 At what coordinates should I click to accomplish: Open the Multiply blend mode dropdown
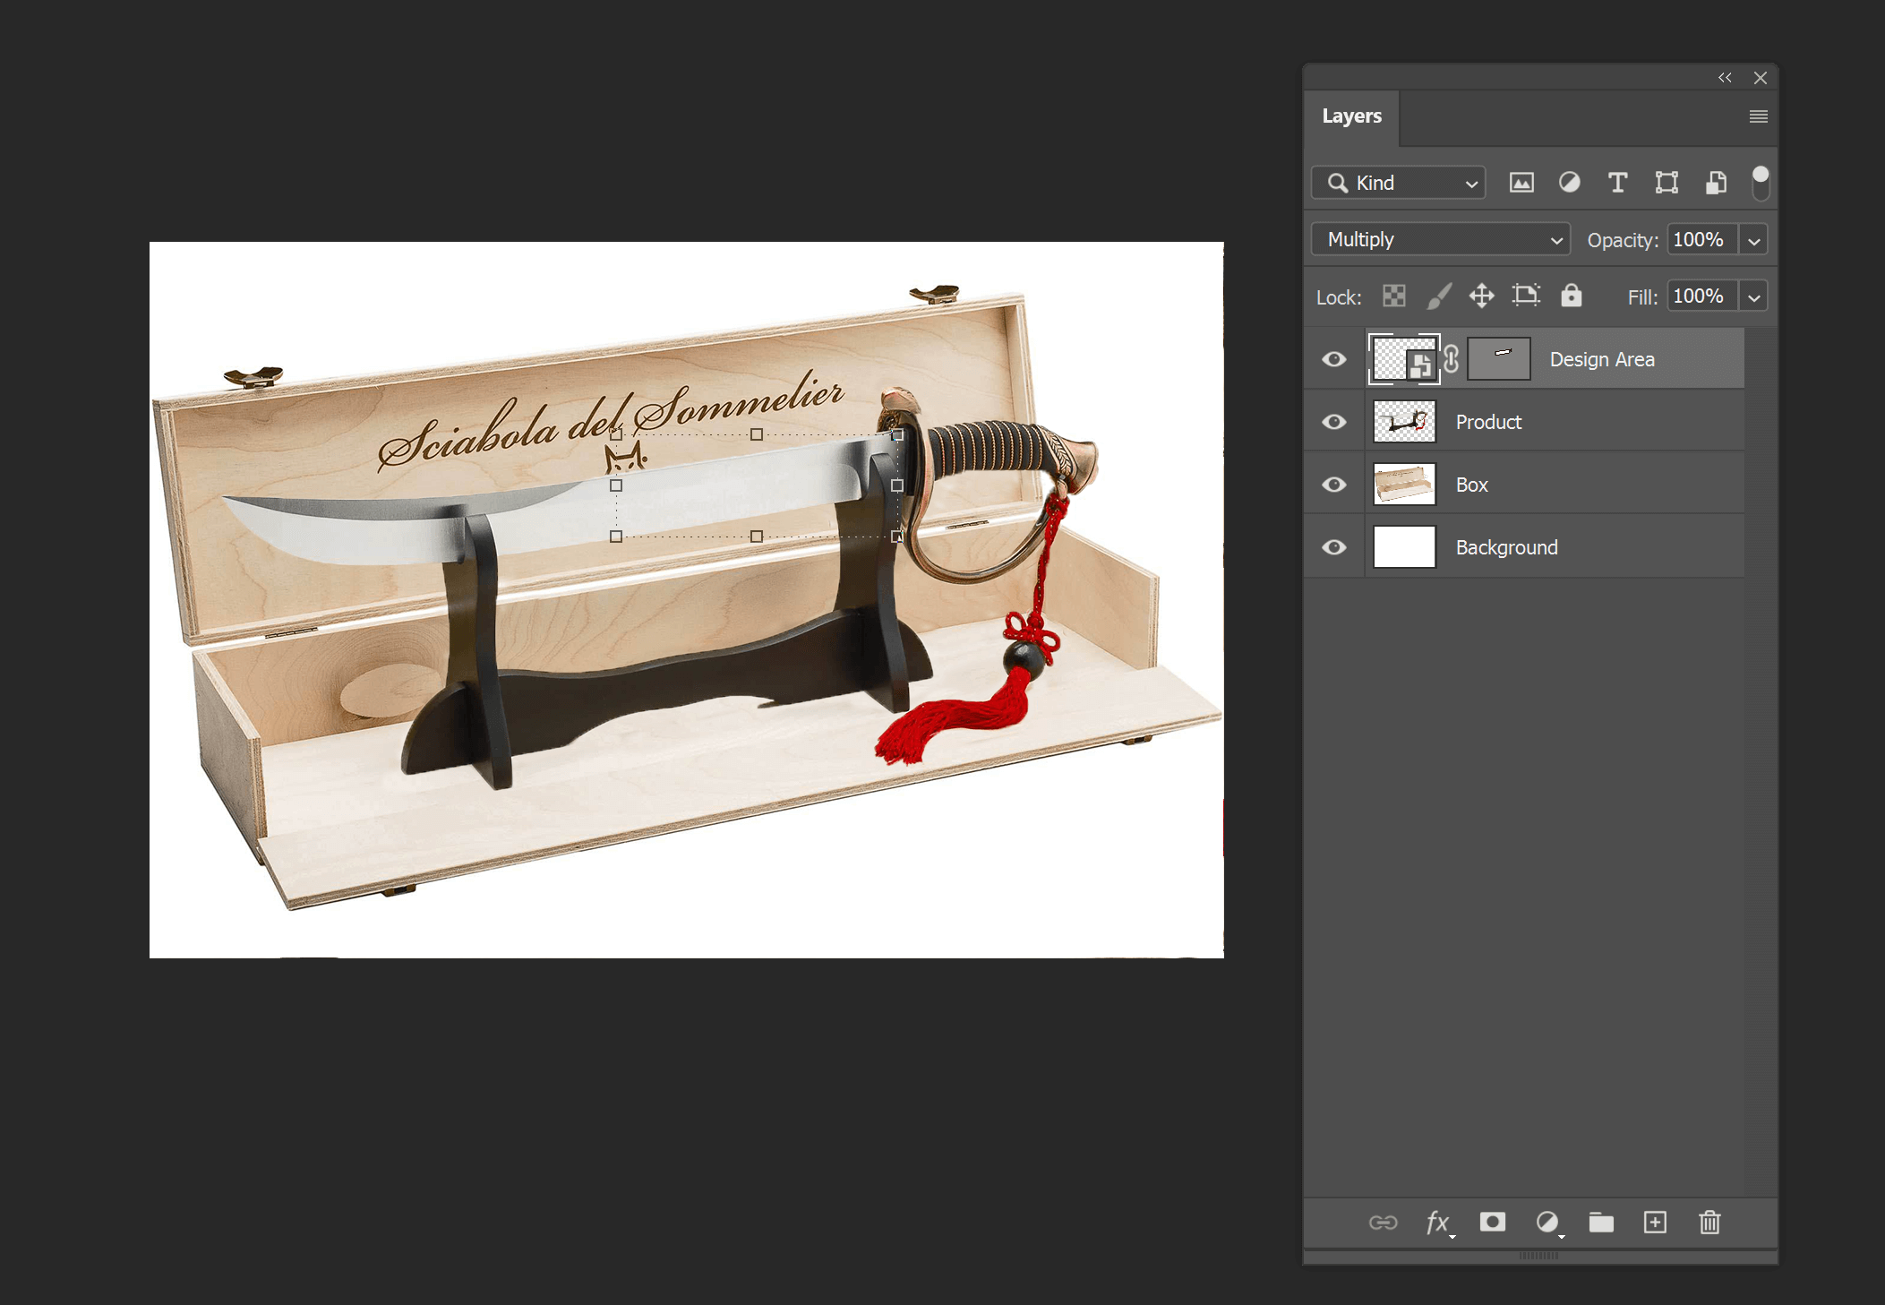point(1441,239)
